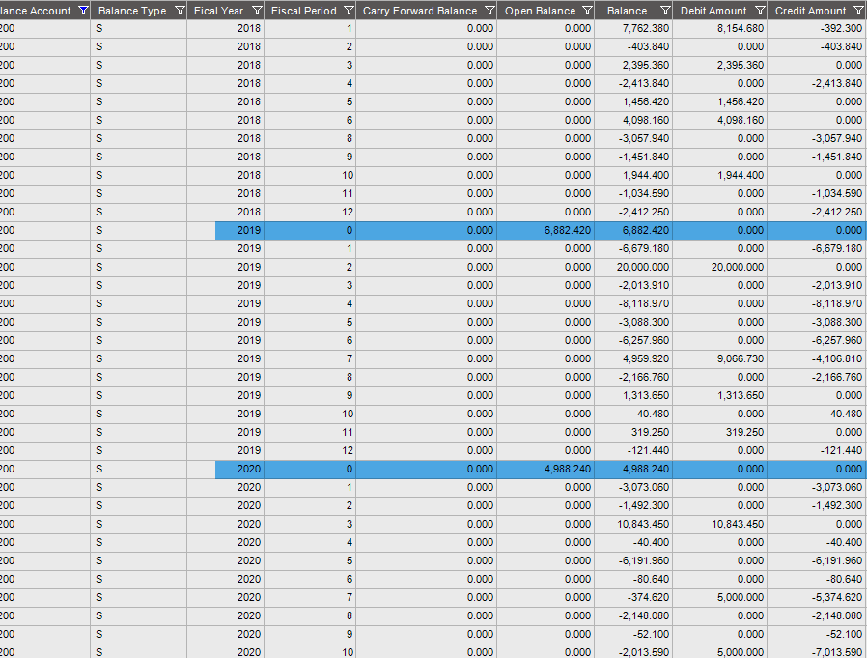Click Balance value -1,034.590
This screenshot has width=867, height=658.
pos(644,193)
